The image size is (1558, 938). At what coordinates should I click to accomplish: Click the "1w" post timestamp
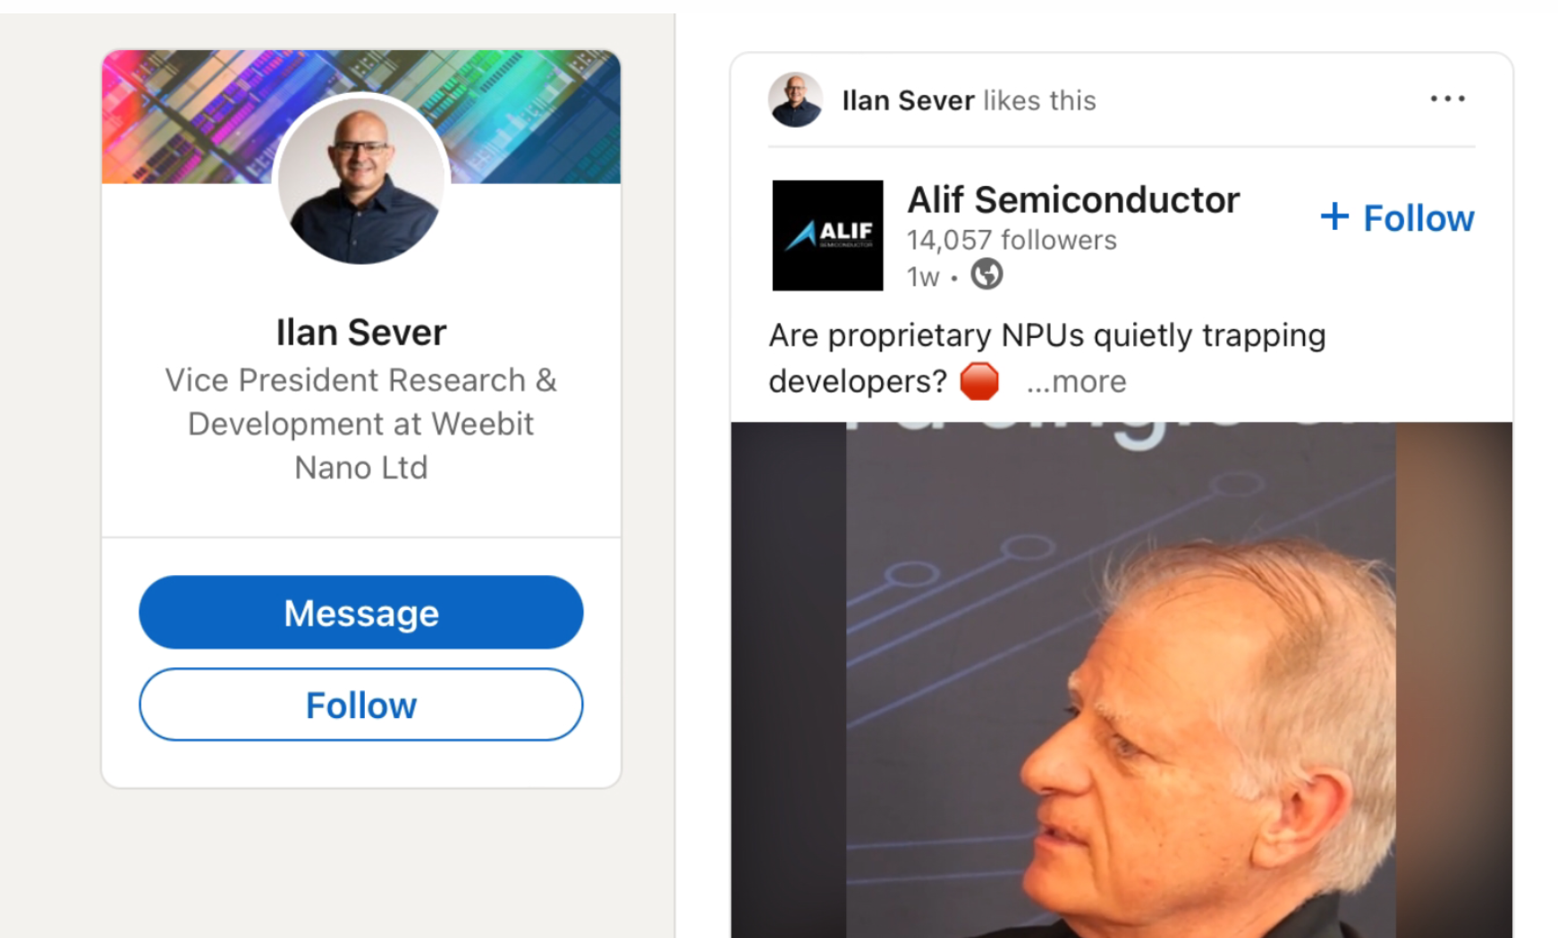(923, 277)
